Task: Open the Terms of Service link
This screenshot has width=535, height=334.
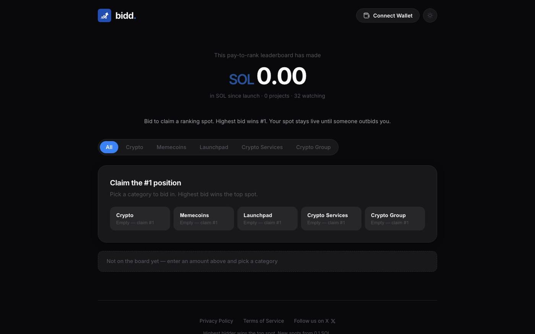Action: coord(264,321)
